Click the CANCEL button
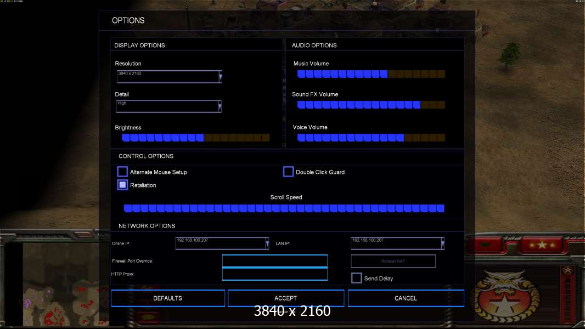This screenshot has height=329, width=585. [x=406, y=298]
